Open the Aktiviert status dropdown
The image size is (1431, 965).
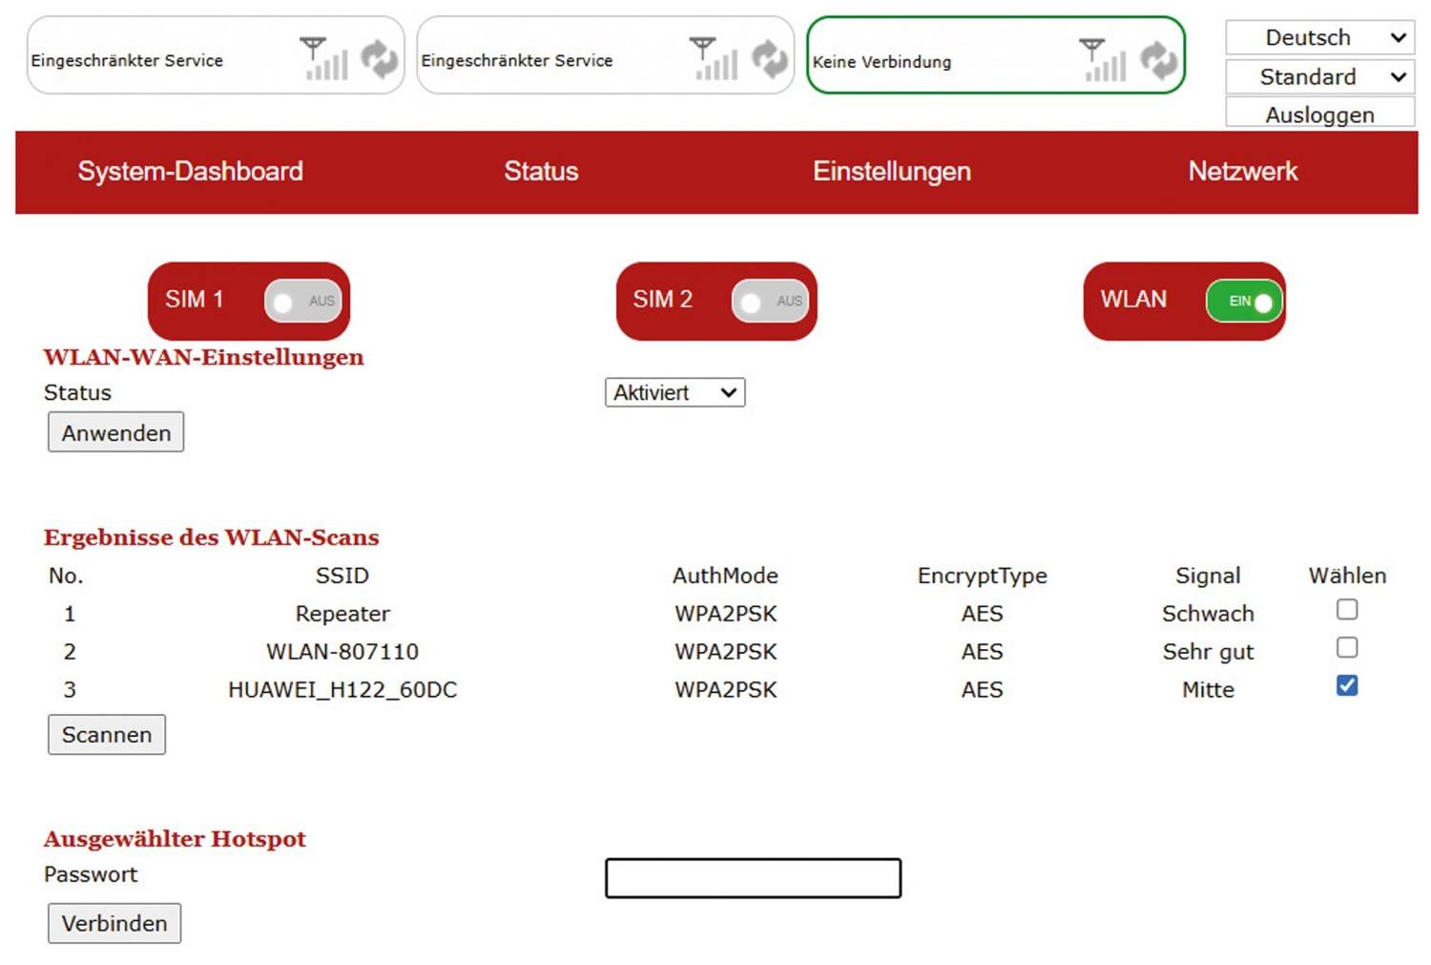click(674, 392)
